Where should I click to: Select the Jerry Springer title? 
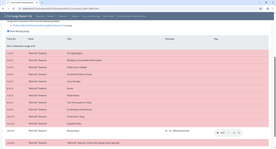(x=74, y=81)
